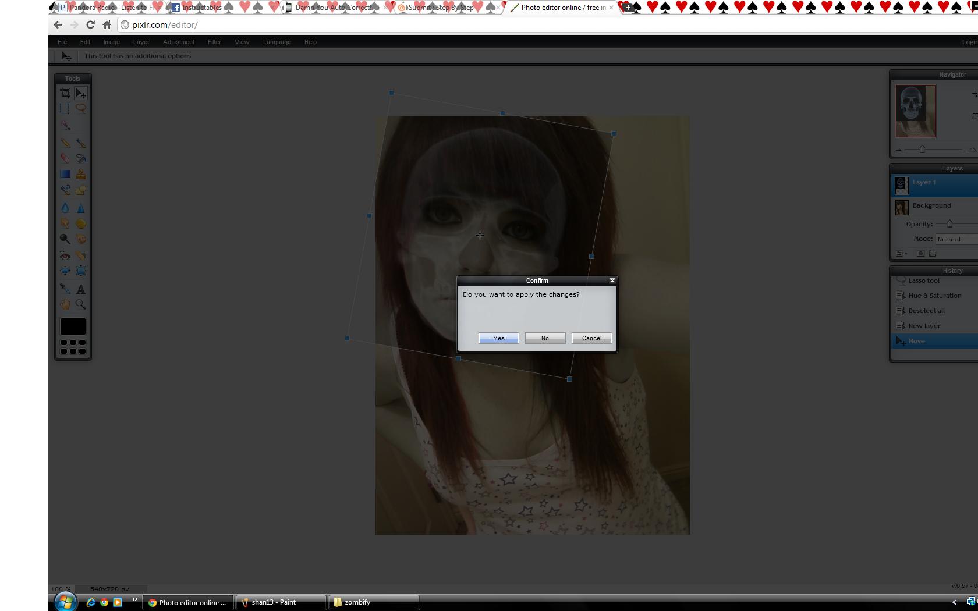Select Layer 1 in Layers panel
978x611 pixels.
pos(935,185)
